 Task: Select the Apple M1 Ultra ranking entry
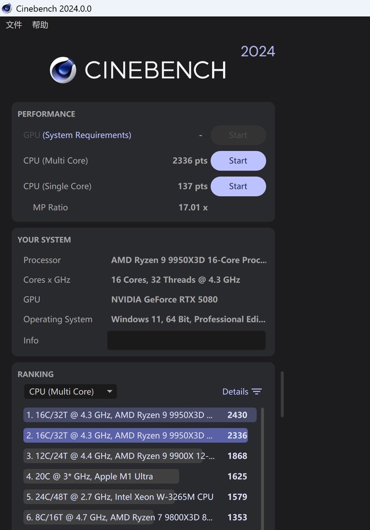pyautogui.click(x=101, y=476)
